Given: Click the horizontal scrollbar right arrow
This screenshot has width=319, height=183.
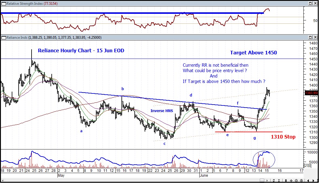Looking at the screenshot, I should (x=267, y=181).
